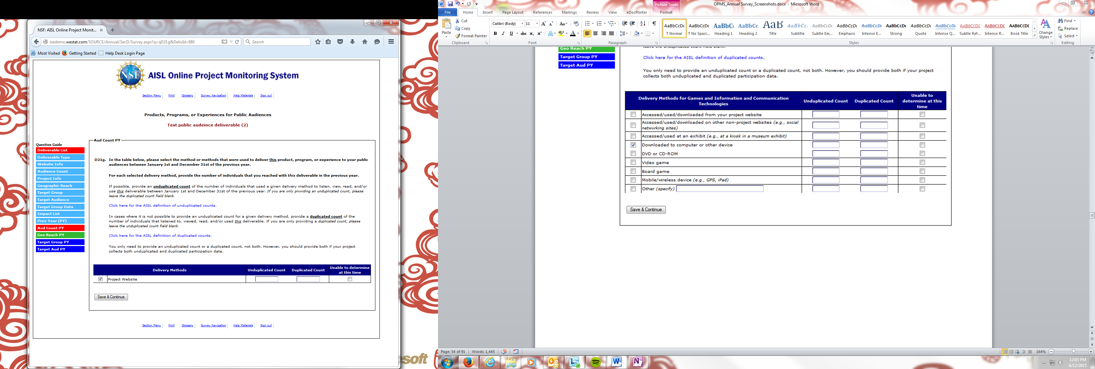Expand the font size dropdown

pyautogui.click(x=537, y=24)
